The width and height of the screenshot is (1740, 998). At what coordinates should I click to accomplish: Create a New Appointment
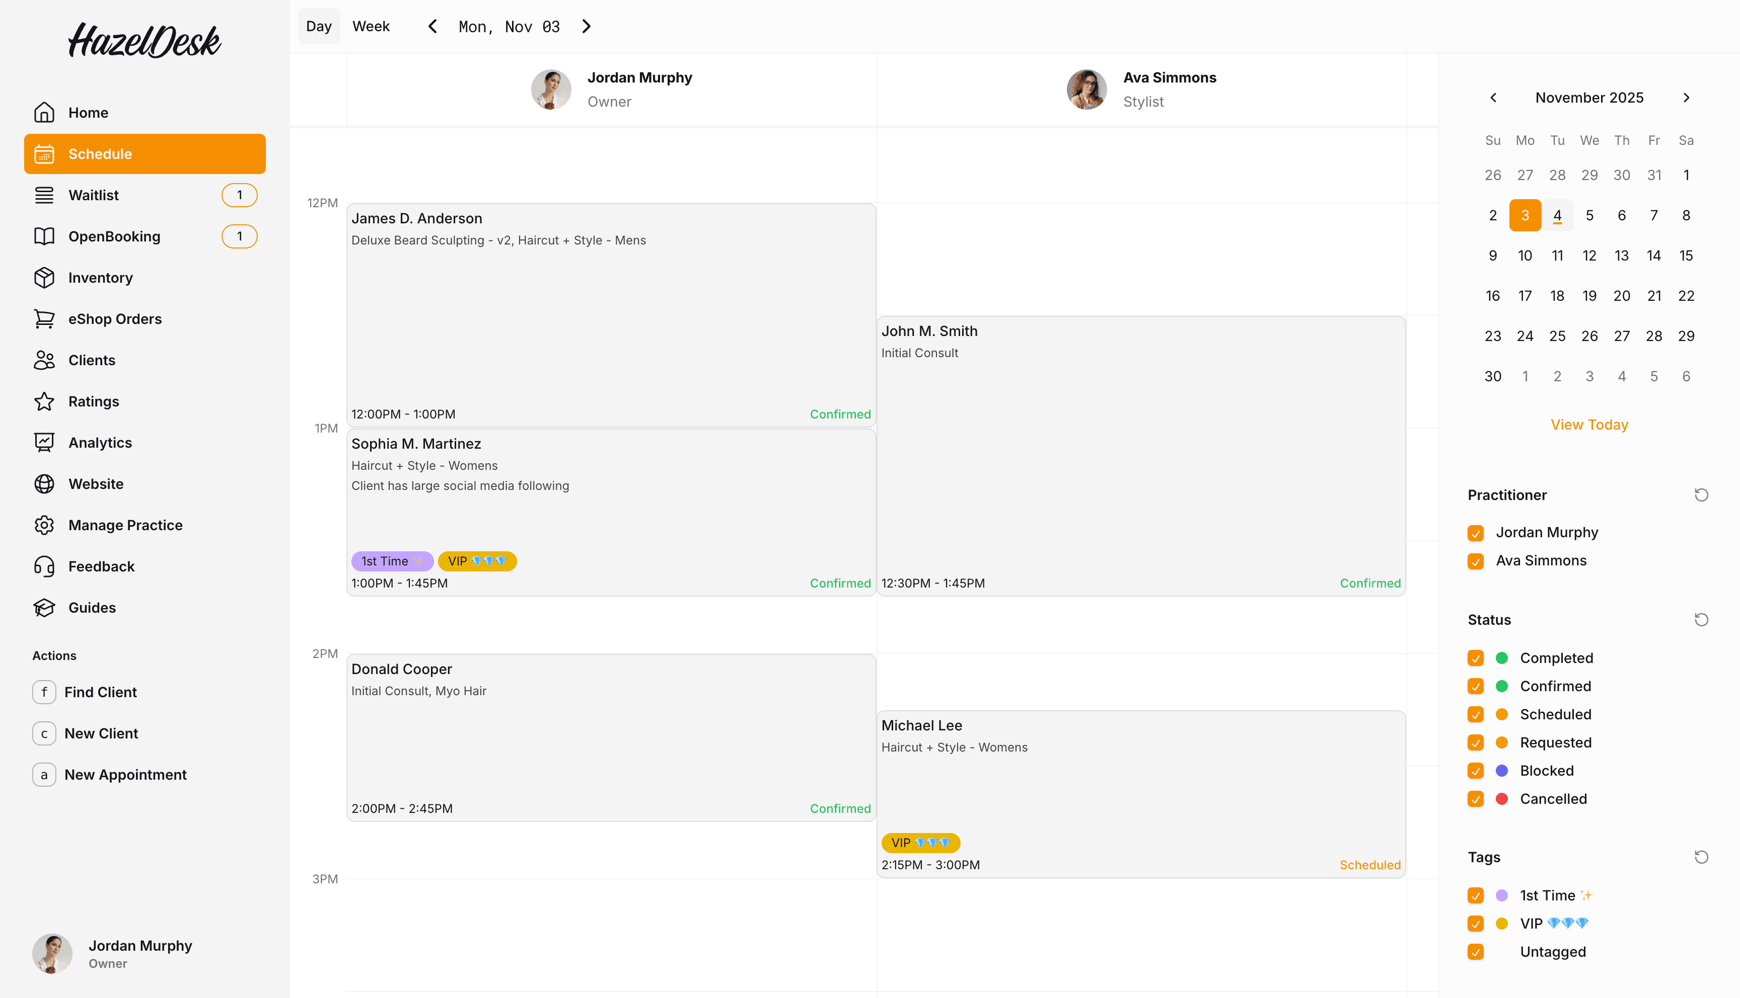coord(125,775)
